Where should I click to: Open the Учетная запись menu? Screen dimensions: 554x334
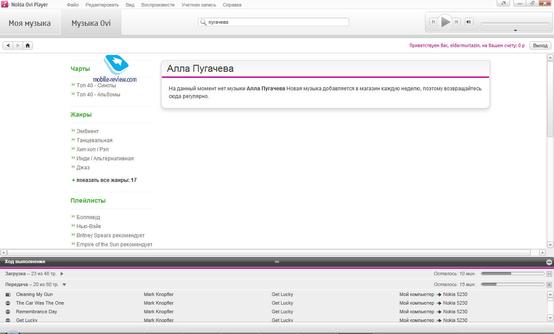[199, 5]
